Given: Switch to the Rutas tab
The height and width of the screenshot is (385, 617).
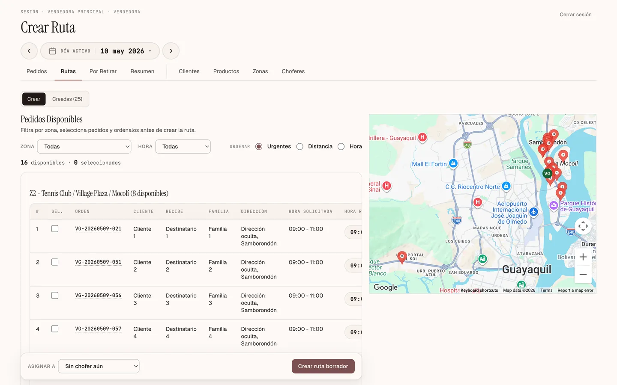Looking at the screenshot, I should [68, 71].
